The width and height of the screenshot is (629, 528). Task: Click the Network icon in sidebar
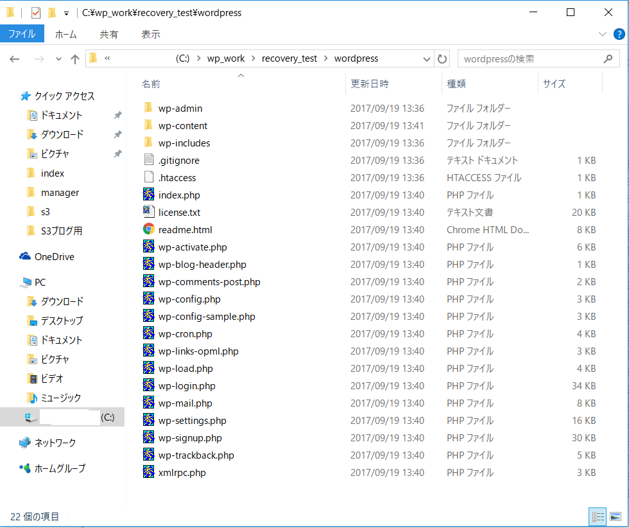click(25, 443)
